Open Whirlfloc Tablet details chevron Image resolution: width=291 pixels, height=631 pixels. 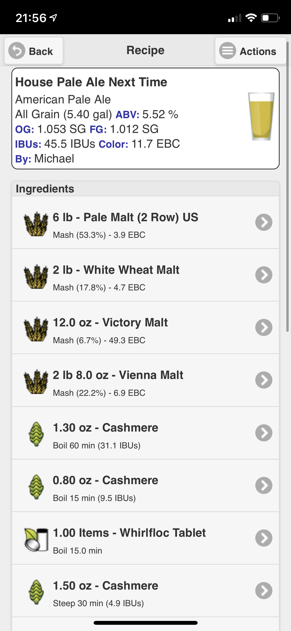264,538
